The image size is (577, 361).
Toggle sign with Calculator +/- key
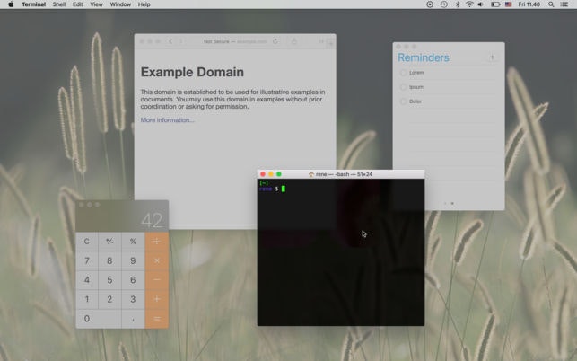pos(109,242)
